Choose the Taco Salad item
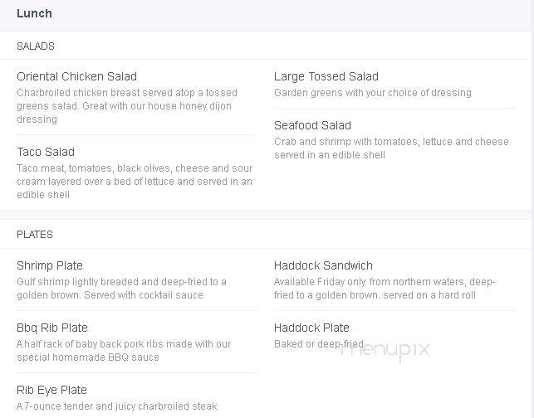The height and width of the screenshot is (418, 534). pyautogui.click(x=46, y=152)
